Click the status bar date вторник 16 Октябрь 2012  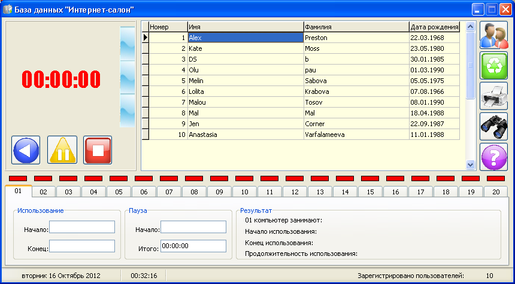click(x=61, y=276)
